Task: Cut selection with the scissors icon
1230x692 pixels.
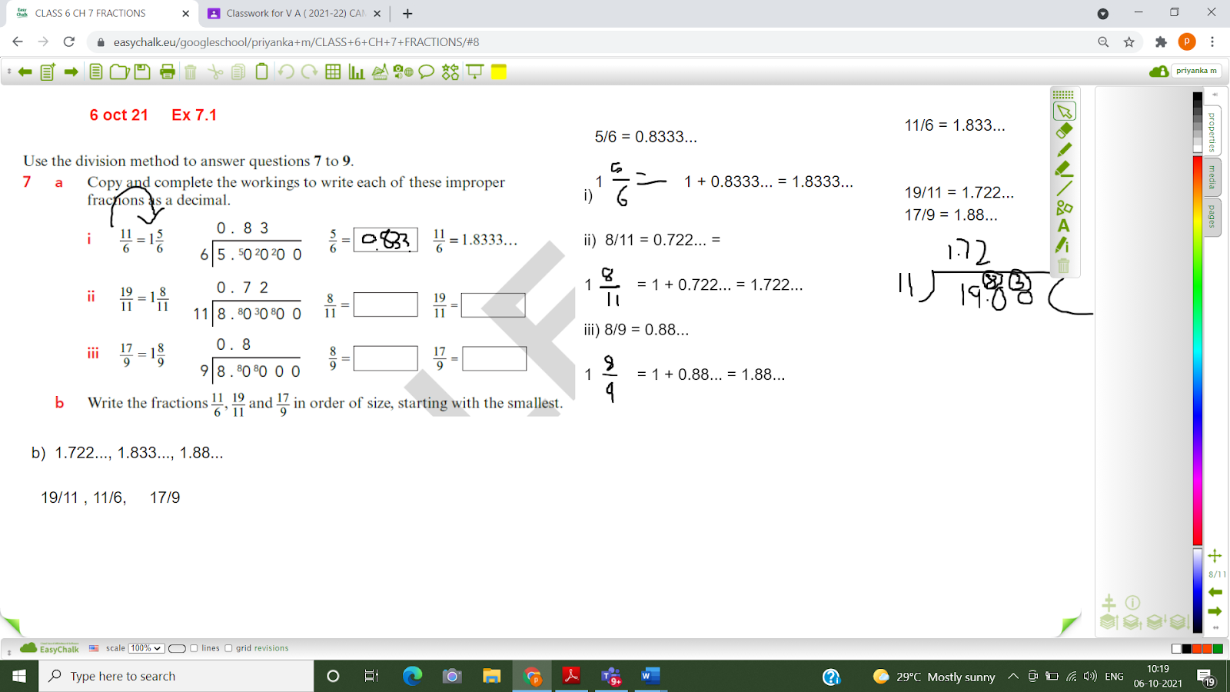Action: coord(215,72)
